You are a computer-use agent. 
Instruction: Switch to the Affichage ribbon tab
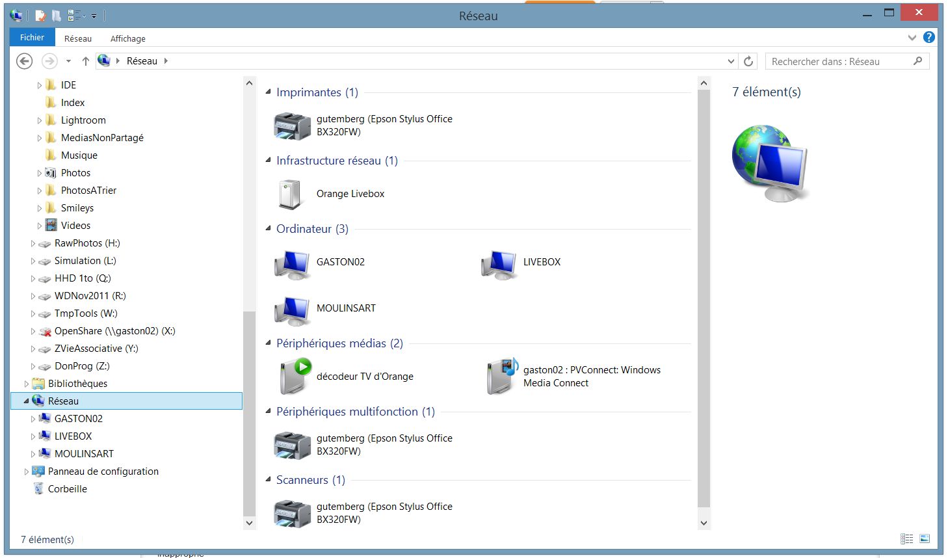tap(128, 38)
